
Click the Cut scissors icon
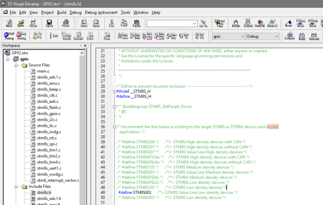pos(111,23)
